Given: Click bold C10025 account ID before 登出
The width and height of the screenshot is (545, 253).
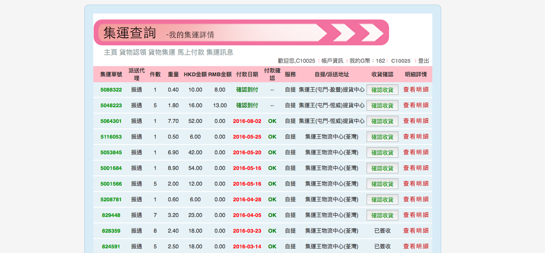Looking at the screenshot, I should pyautogui.click(x=400, y=61).
